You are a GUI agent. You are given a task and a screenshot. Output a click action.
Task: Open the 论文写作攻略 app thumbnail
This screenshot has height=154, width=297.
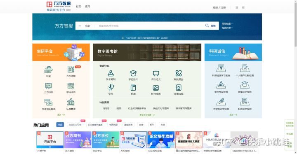pyautogui.click(x=161, y=140)
